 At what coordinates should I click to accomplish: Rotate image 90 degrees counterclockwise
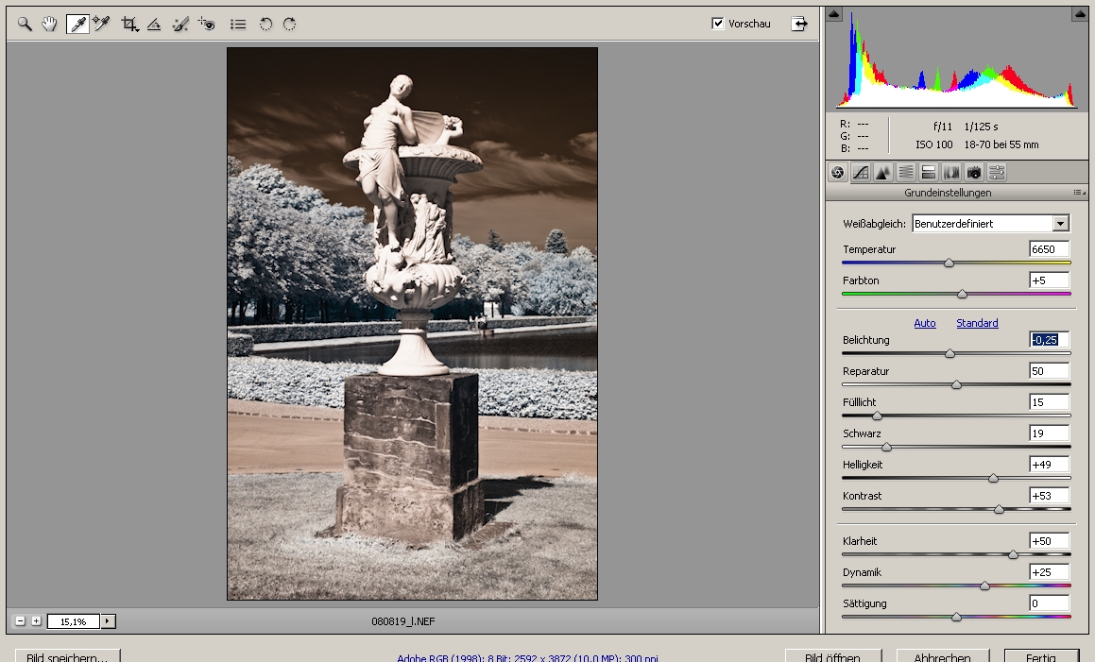(266, 24)
